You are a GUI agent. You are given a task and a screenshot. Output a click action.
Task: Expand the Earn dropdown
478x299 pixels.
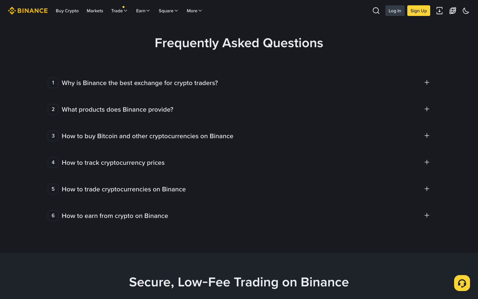(143, 11)
